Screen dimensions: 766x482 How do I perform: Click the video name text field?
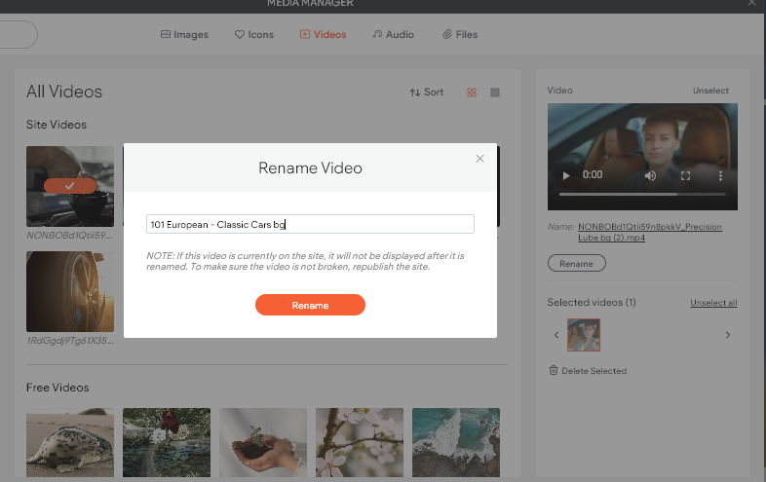[x=310, y=224]
